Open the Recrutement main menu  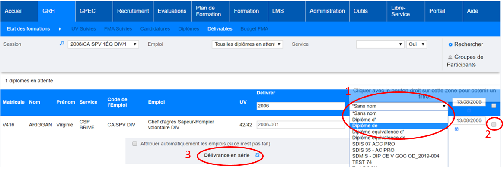(x=133, y=11)
